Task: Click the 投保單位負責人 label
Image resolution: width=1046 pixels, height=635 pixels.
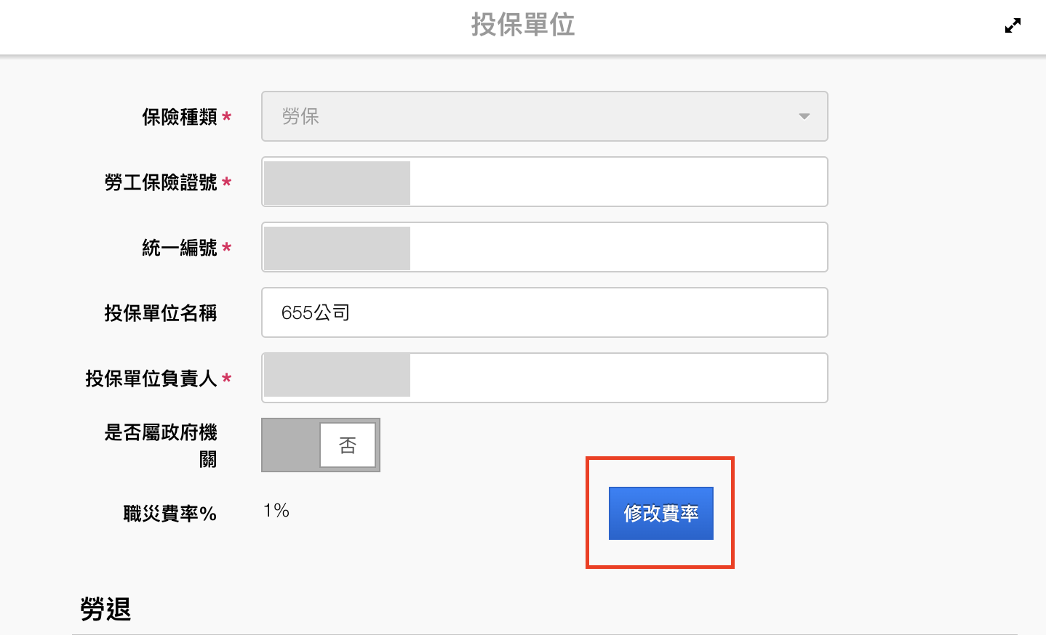Action: click(151, 379)
